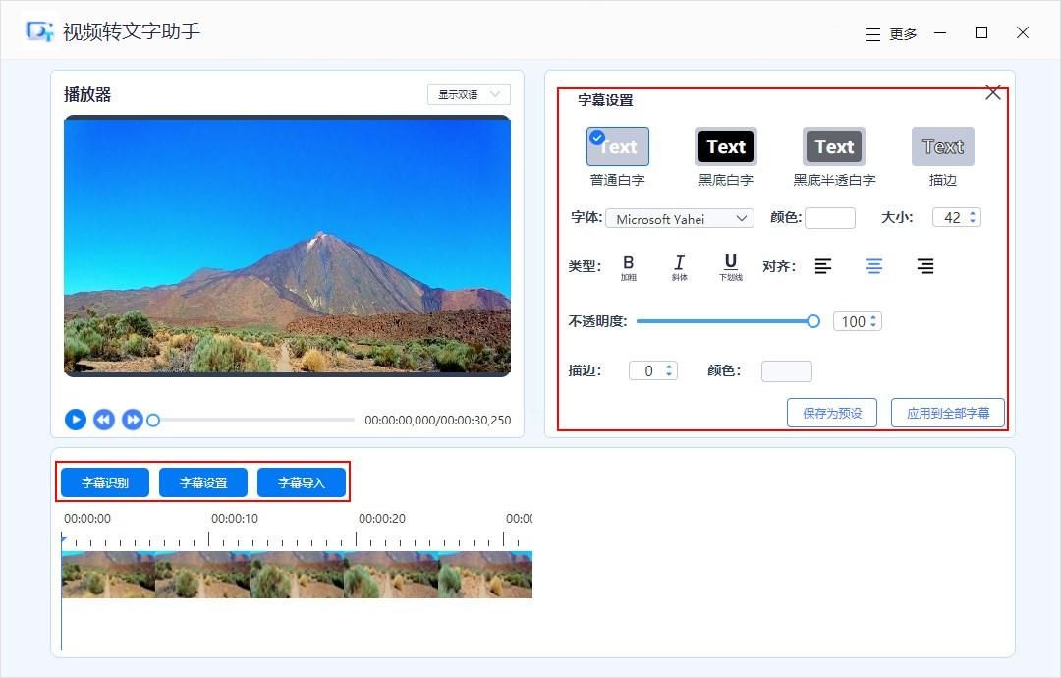Adjust the 不透明度 opacity slider
Image resolution: width=1061 pixels, height=678 pixels.
[x=812, y=321]
